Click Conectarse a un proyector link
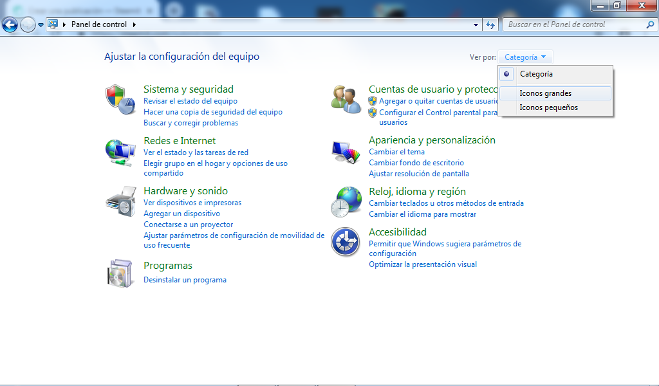Viewport: 659px width, 386px height. click(188, 225)
